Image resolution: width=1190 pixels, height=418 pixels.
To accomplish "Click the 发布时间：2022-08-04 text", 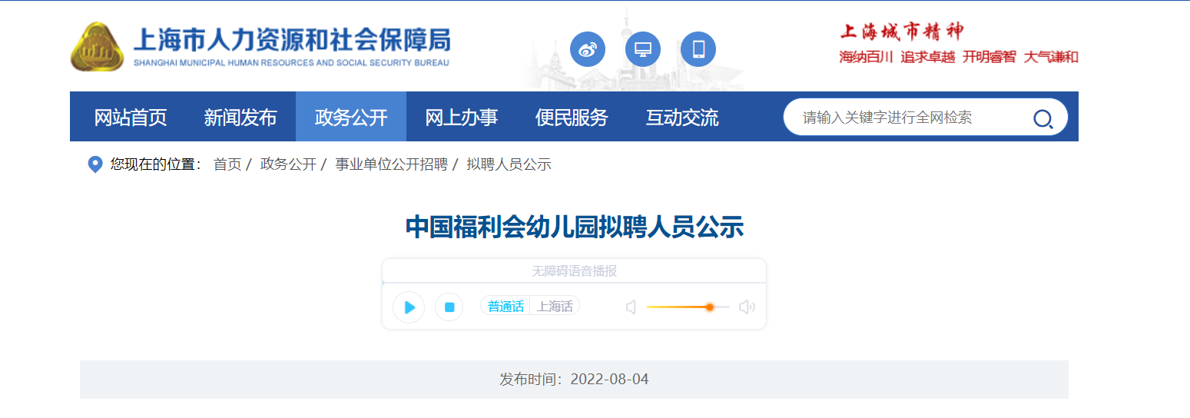I will 574,380.
